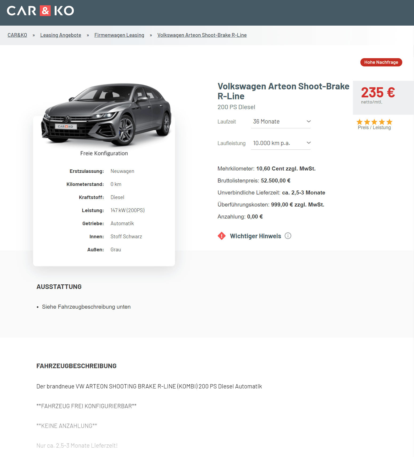Click the five-star Preis / Leistung rating
The height and width of the screenshot is (457, 414).
[374, 122]
